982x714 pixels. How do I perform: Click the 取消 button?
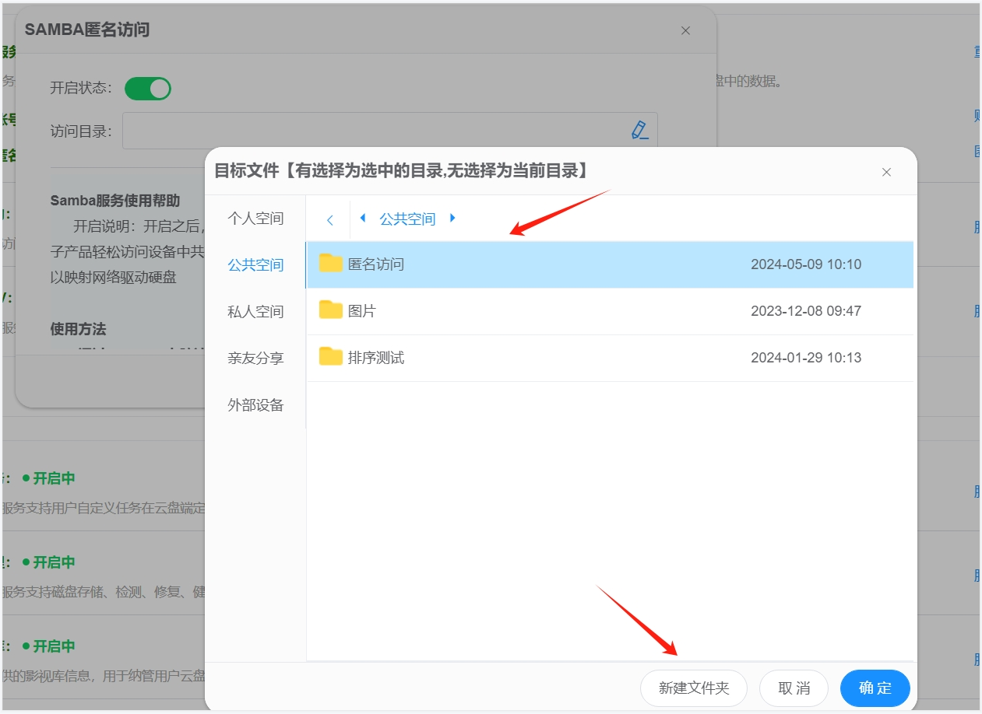point(794,688)
